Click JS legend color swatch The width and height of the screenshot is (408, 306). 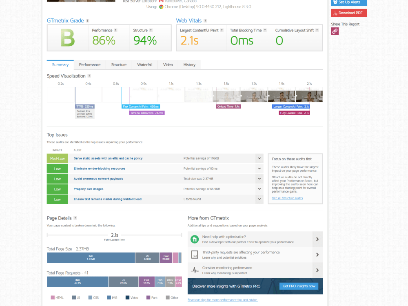74,298
